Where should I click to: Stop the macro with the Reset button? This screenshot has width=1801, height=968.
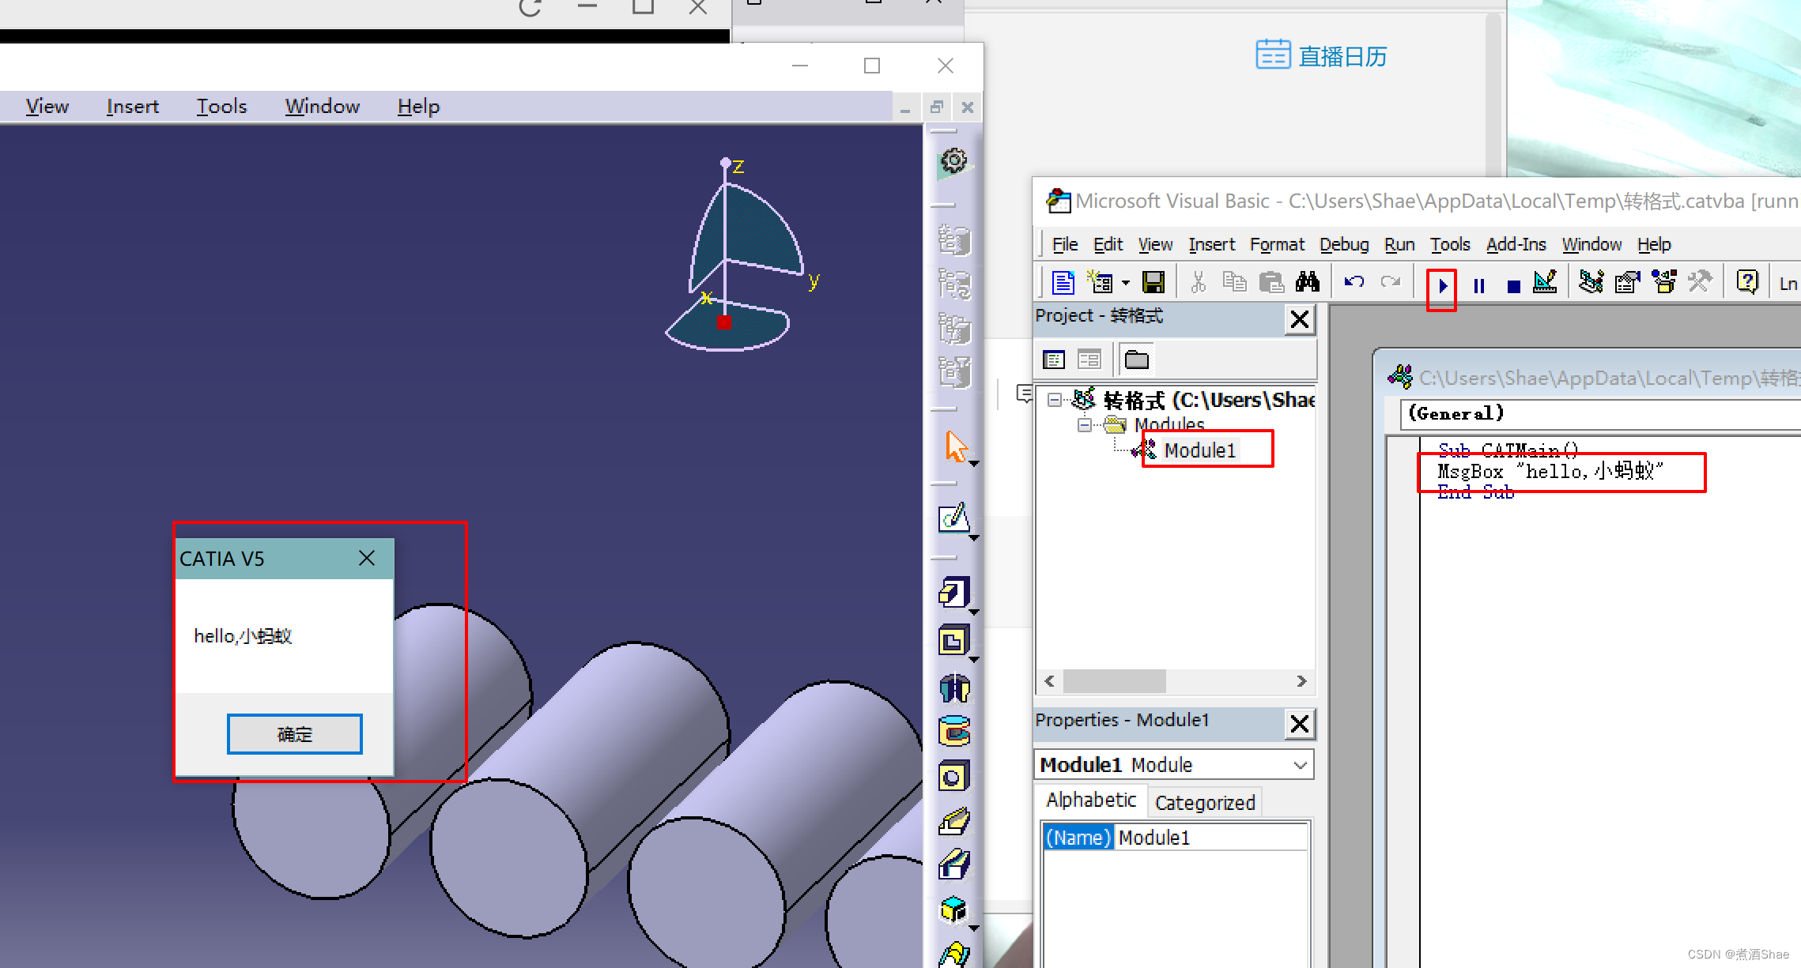[1514, 285]
